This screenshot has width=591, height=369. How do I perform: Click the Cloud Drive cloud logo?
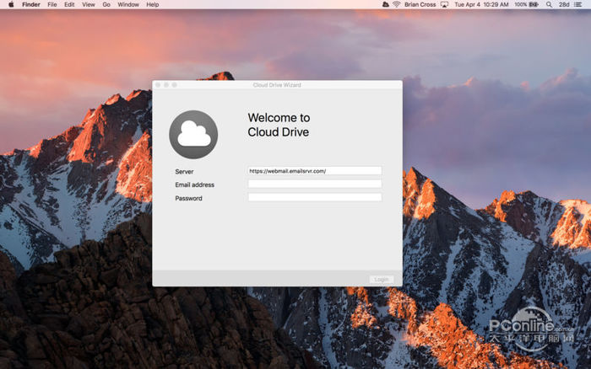point(193,135)
